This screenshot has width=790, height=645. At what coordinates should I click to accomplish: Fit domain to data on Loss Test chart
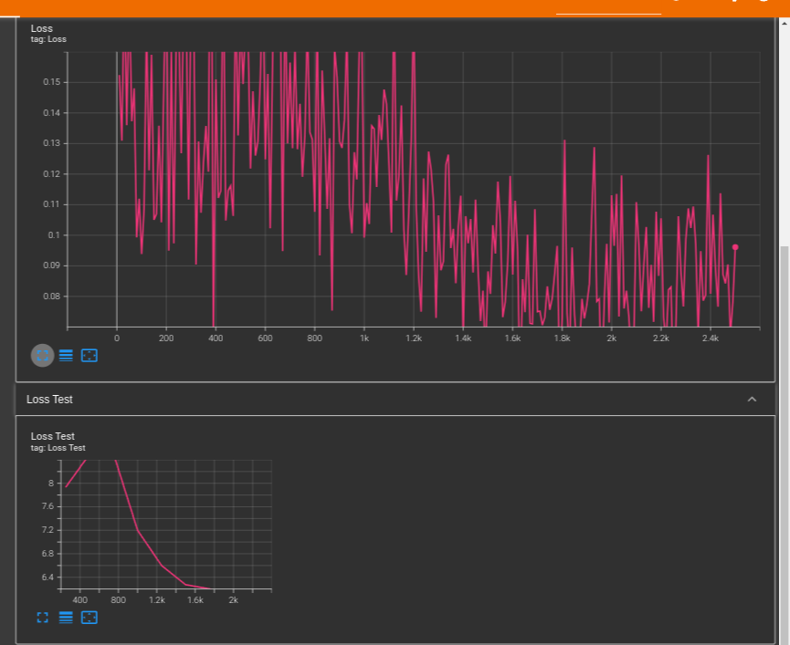click(x=89, y=618)
